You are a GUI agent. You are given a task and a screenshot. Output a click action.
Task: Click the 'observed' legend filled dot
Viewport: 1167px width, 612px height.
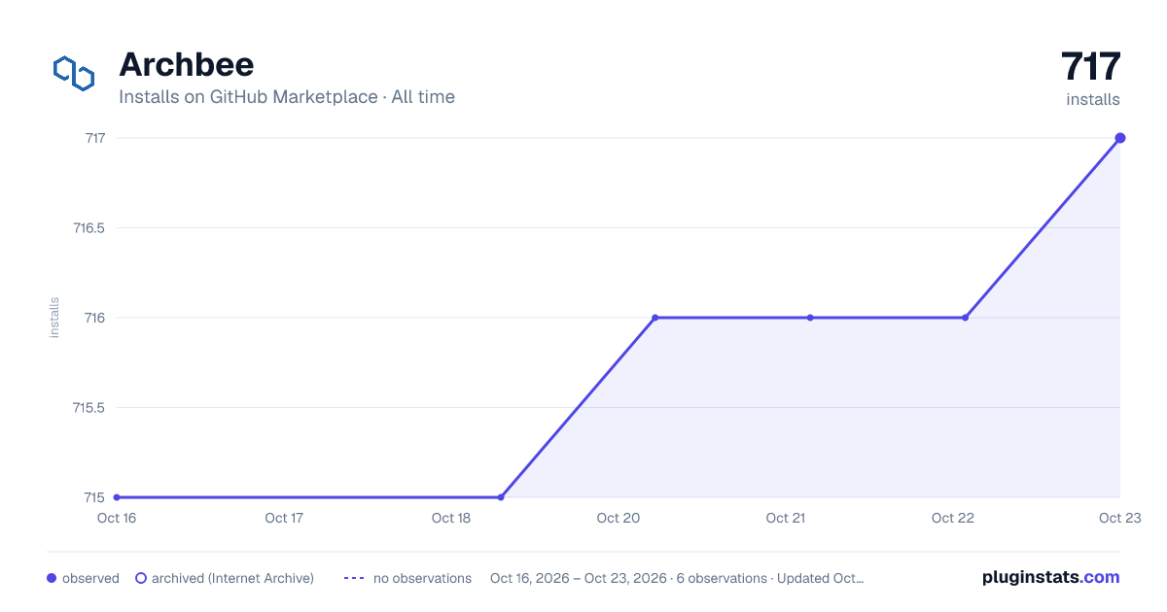[52, 578]
